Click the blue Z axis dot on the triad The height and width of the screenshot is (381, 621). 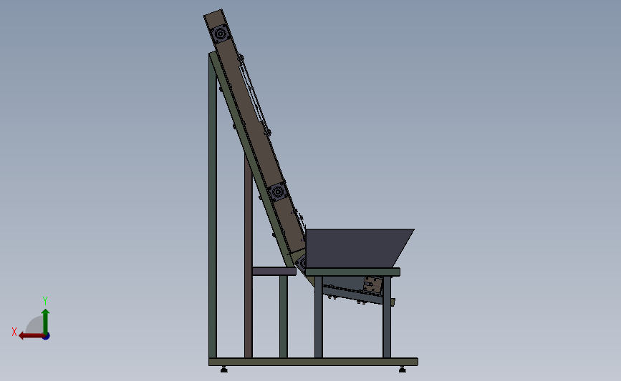[47, 337]
